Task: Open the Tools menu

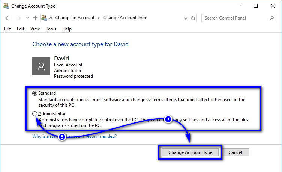Action: point(51,29)
